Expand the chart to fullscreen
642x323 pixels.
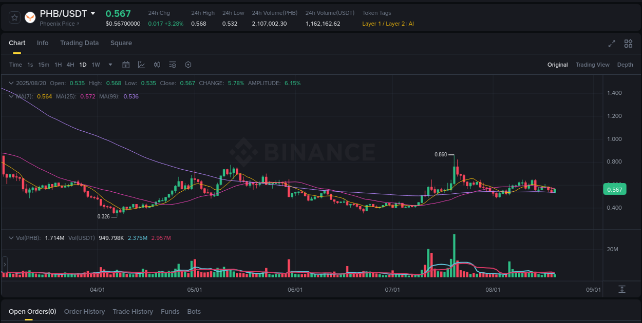pyautogui.click(x=612, y=44)
